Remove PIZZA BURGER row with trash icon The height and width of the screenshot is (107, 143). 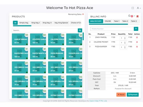[137, 47]
